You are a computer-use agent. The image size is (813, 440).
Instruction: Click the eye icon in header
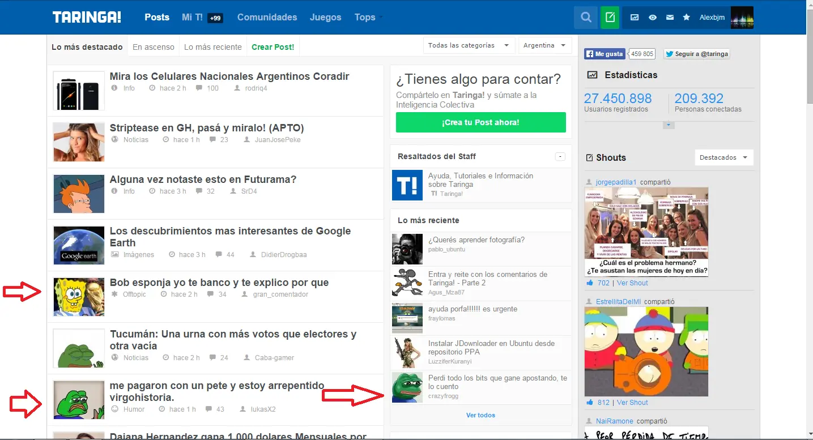tap(653, 18)
